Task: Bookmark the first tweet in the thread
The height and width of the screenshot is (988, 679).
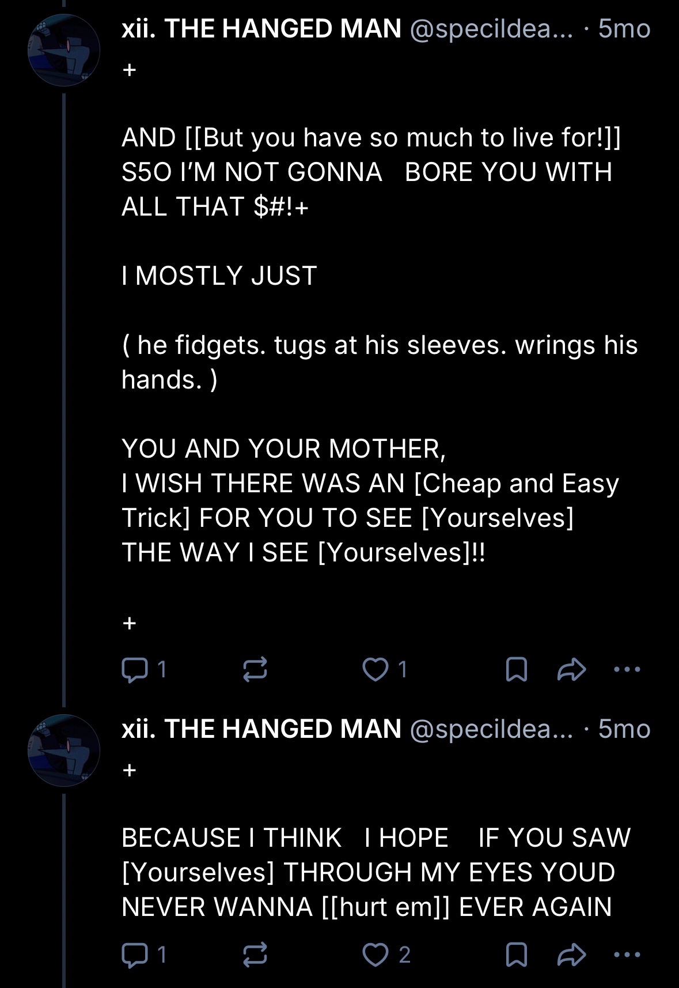Action: coord(516,669)
